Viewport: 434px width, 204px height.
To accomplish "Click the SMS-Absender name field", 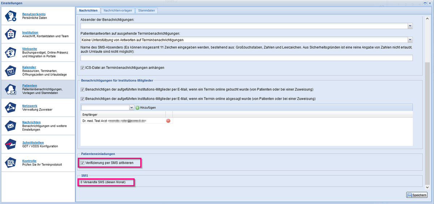I will pyautogui.click(x=247, y=58).
